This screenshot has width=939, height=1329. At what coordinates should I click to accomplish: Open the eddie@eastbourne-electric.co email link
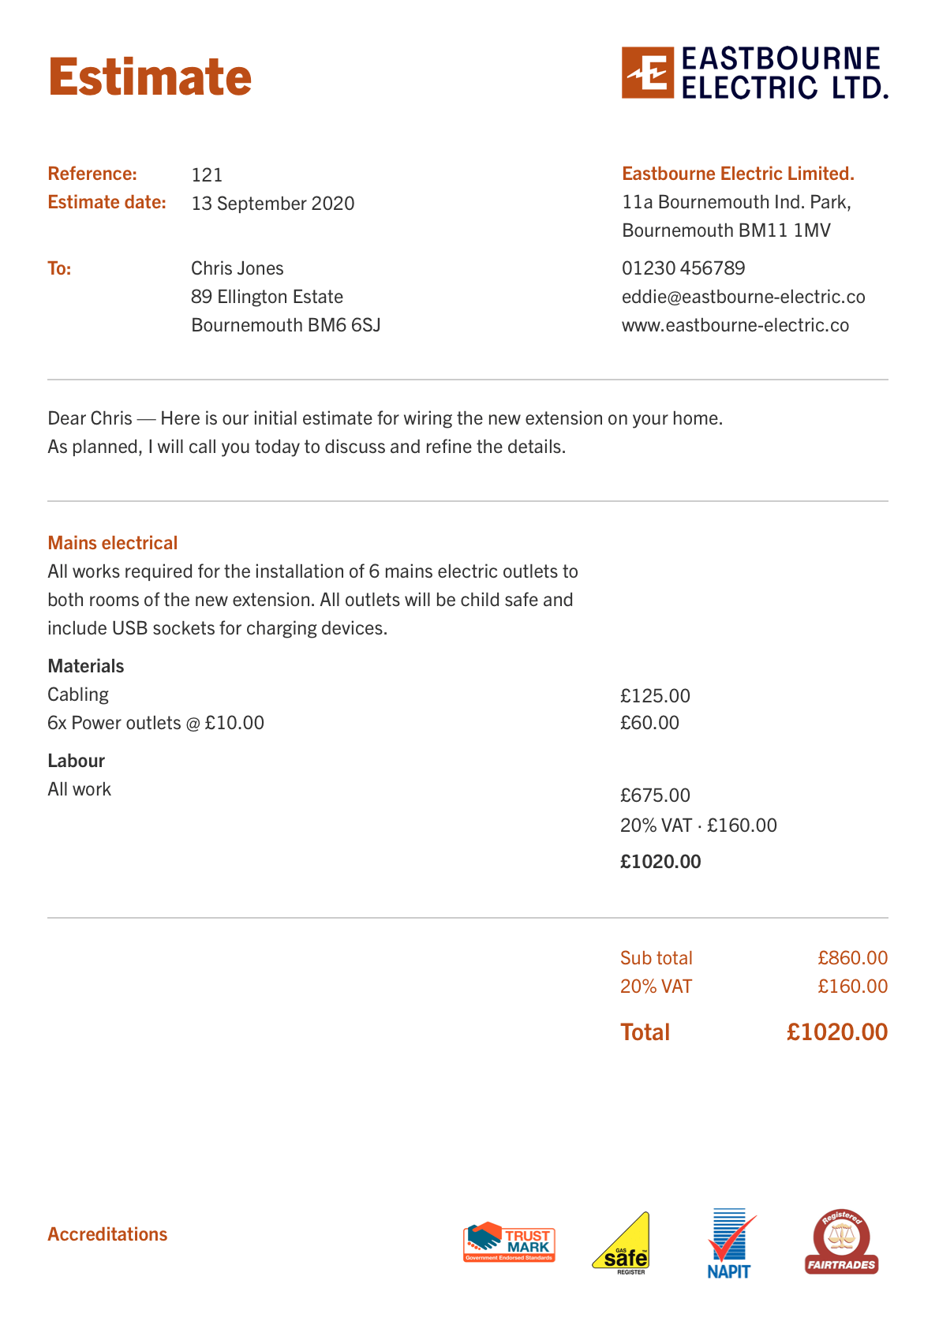coord(743,298)
